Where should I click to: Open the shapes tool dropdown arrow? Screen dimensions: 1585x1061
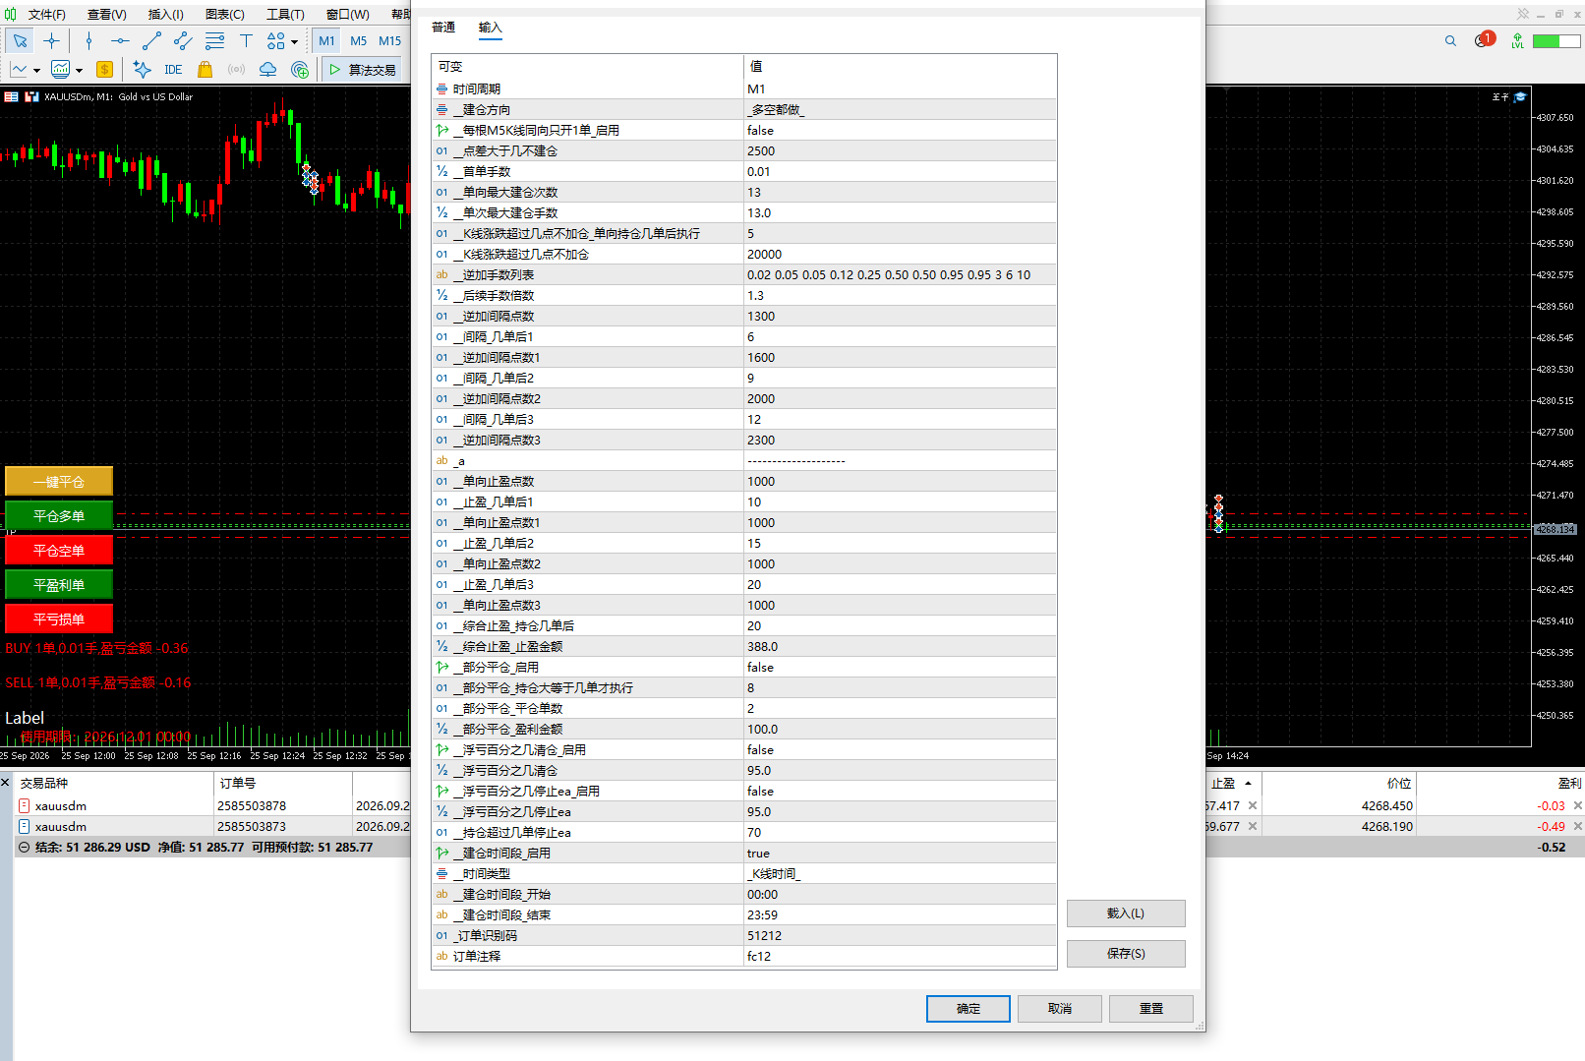pos(294,41)
